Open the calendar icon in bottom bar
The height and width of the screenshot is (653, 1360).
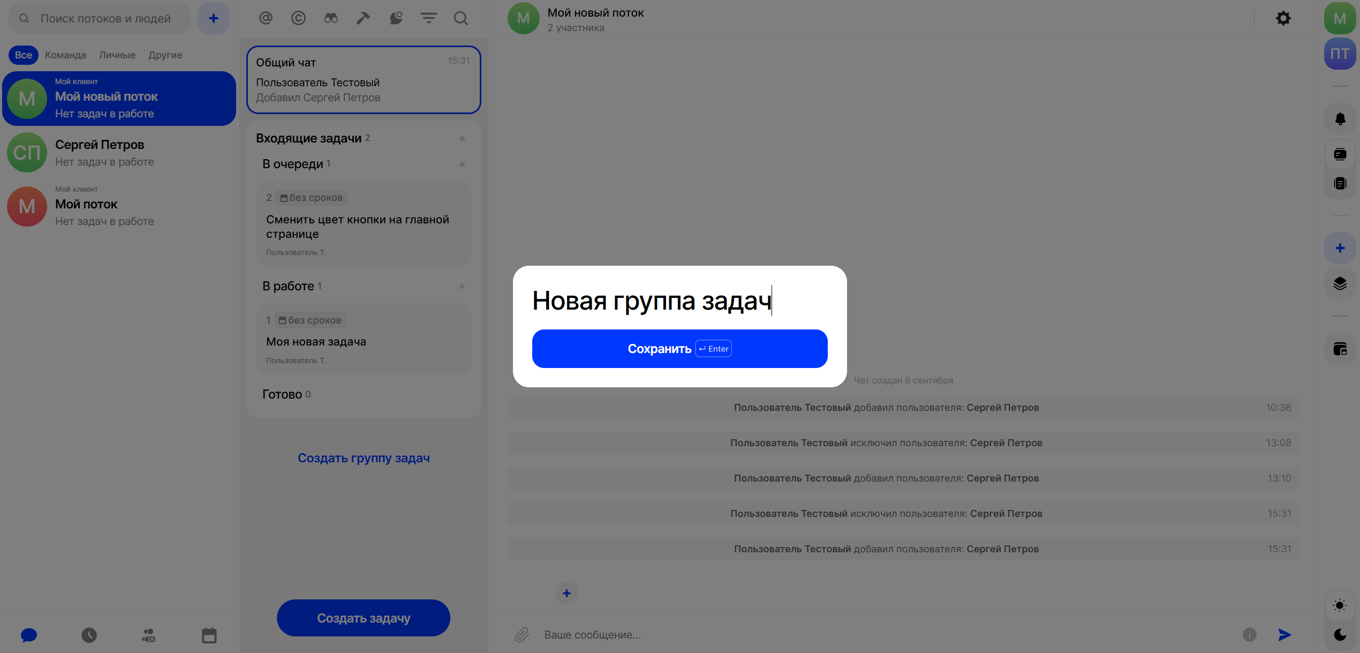209,635
